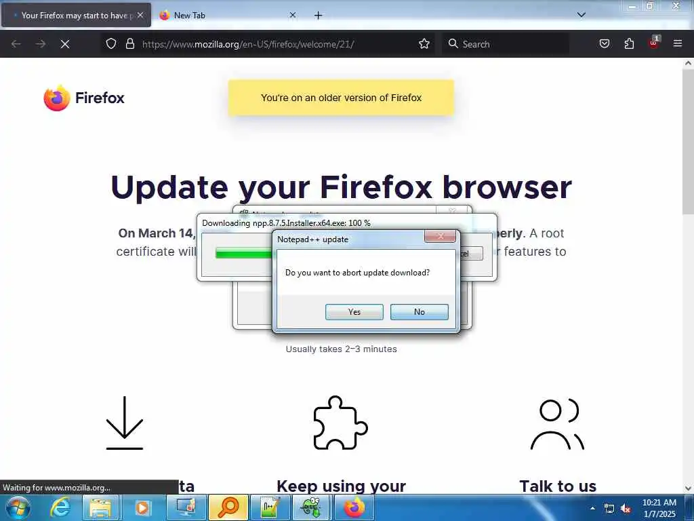Image resolution: width=694 pixels, height=521 pixels.
Task: Bookmark this page with the star
Action: point(424,44)
